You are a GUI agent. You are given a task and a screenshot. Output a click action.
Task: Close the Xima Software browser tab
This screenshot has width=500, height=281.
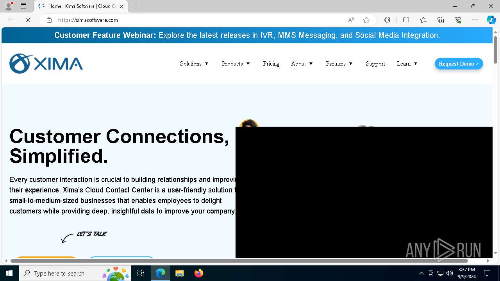[122, 6]
